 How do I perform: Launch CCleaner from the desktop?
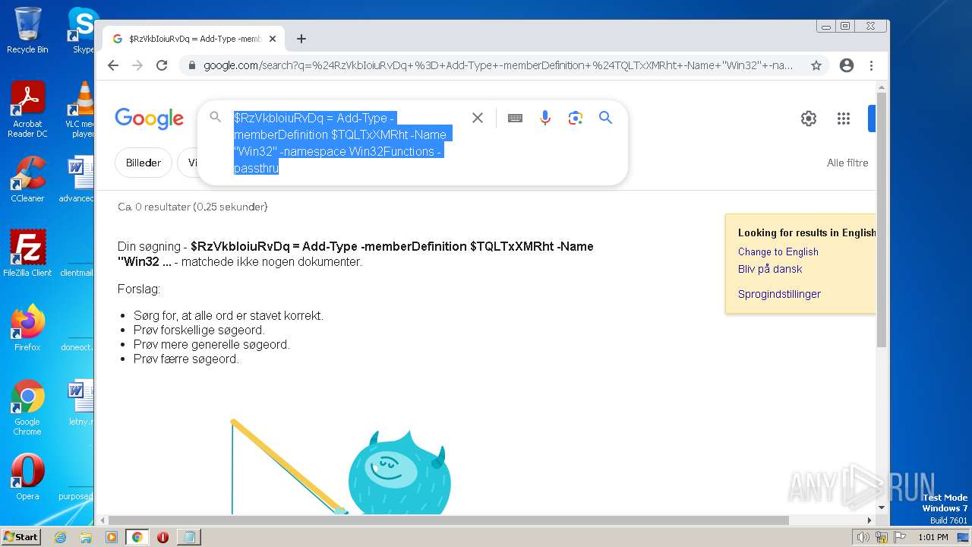pos(27,179)
